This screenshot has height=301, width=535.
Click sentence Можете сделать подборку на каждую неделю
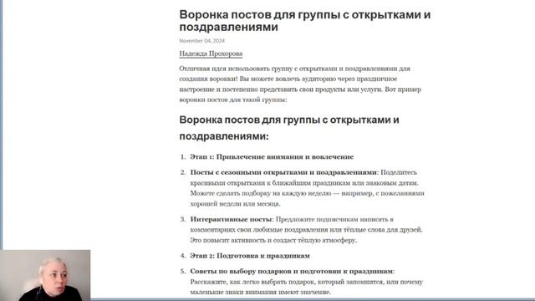(307, 199)
